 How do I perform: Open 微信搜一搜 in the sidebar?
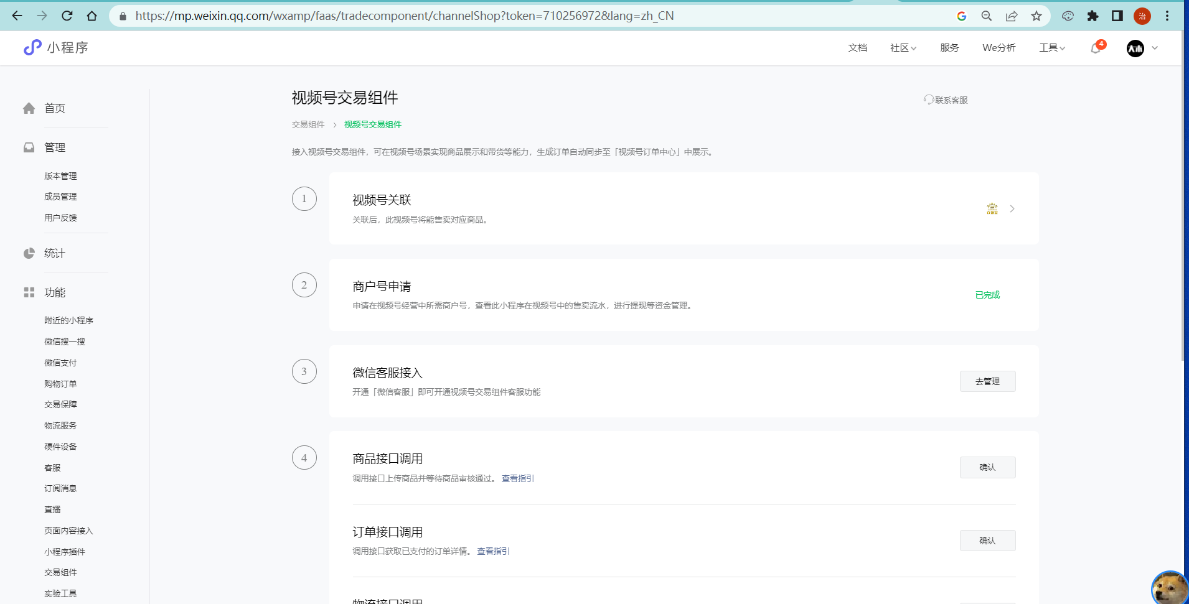[65, 341]
